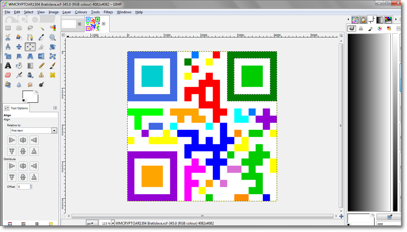Click Distribute left edges button
This screenshot has height=232, width=407.
point(12,166)
